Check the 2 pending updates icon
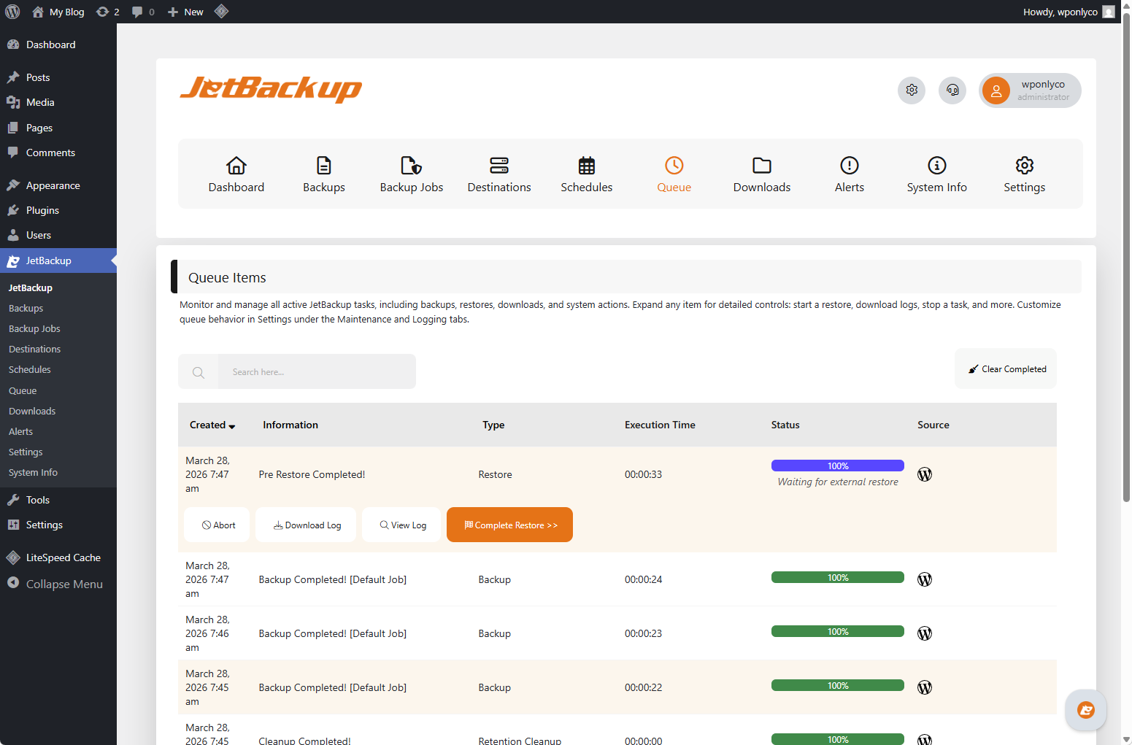Viewport: 1132px width, 745px height. click(108, 12)
